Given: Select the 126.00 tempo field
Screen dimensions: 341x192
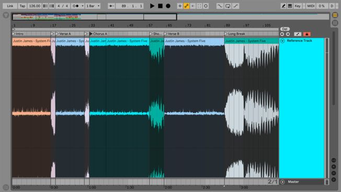Looking at the screenshot, I should point(35,6).
